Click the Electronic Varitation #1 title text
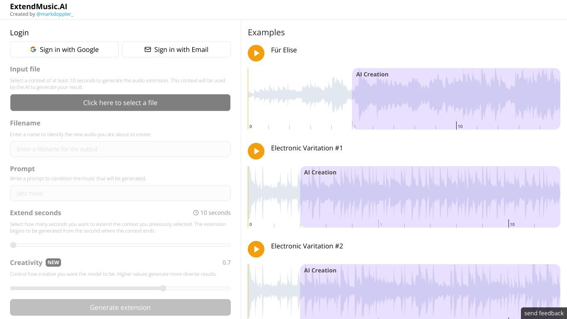This screenshot has height=319, width=567. (307, 148)
